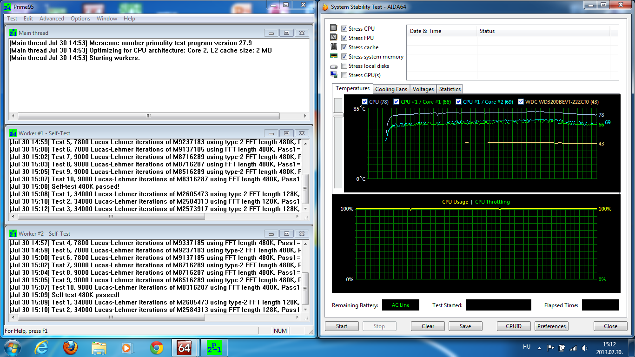This screenshot has width=635, height=357.
Task: Toggle the WDC WD3200BEVT hard disk graph checkbox
Action: pyautogui.click(x=521, y=102)
